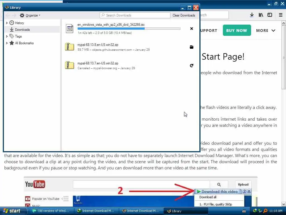This screenshot has width=286, height=215.
Task: Click YouTube logo in page image
Action: pyautogui.click(x=35, y=184)
